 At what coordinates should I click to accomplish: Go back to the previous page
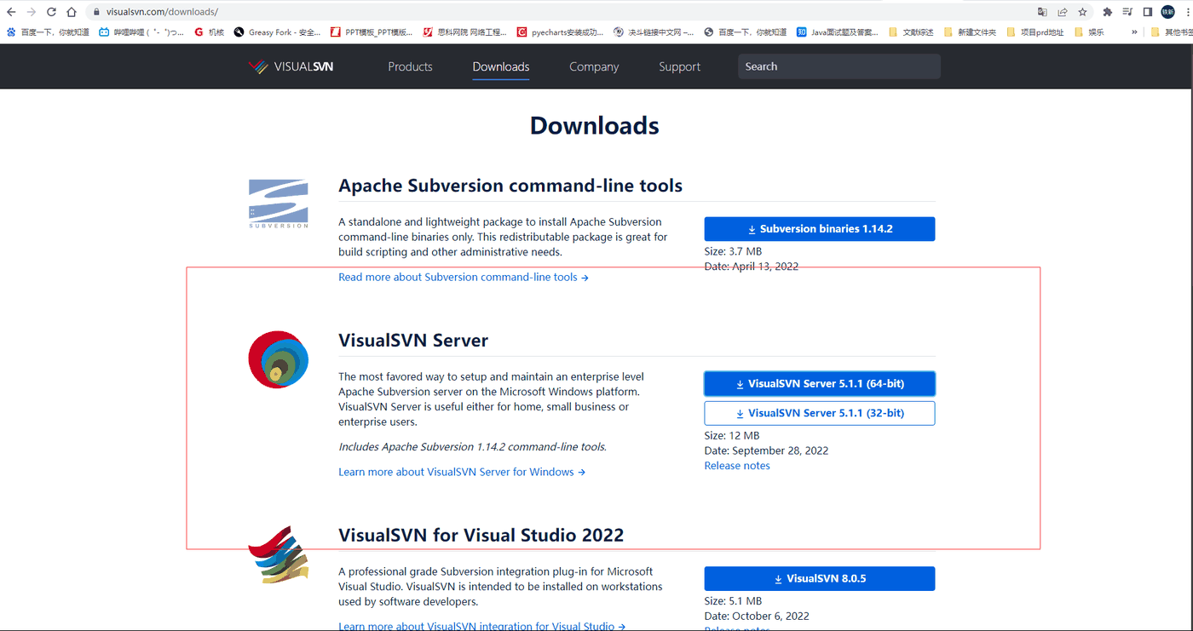coord(11,12)
